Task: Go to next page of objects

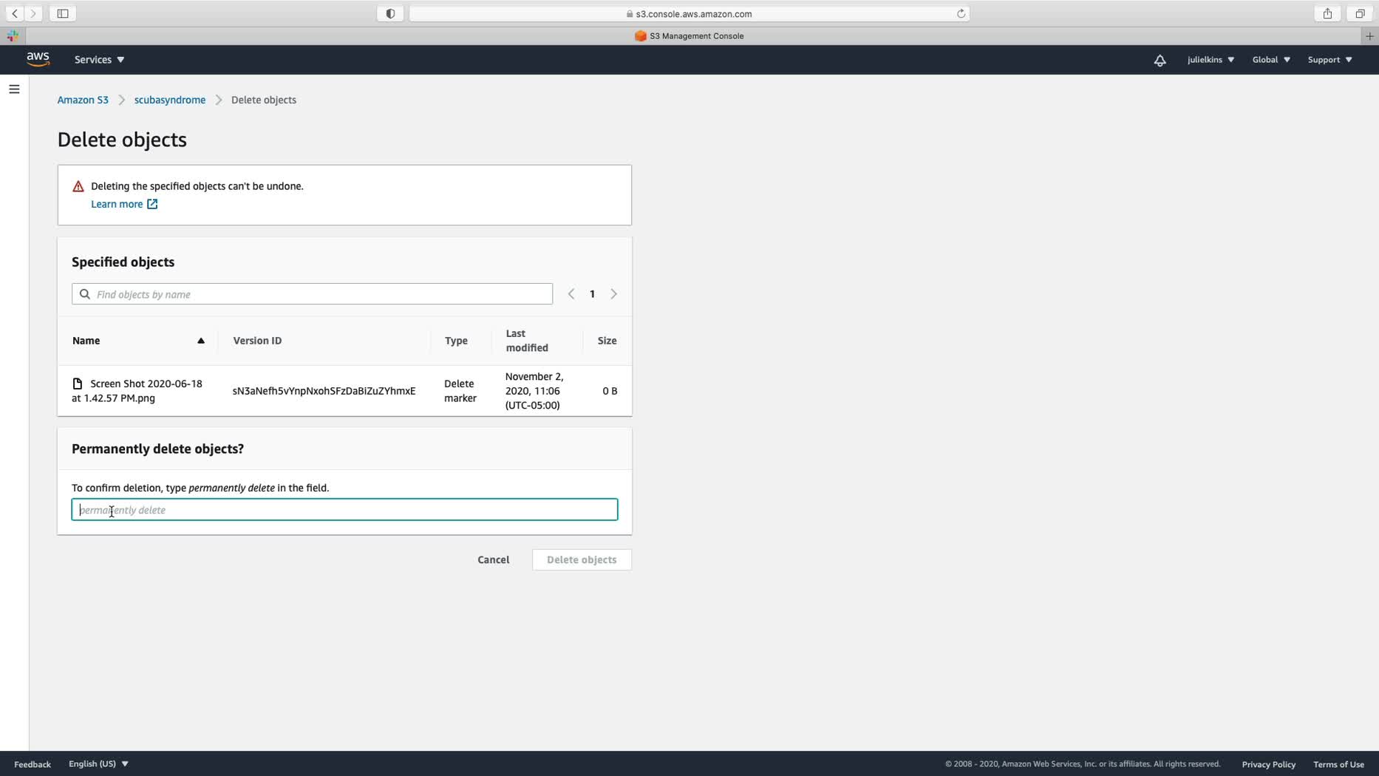Action: [x=613, y=294]
